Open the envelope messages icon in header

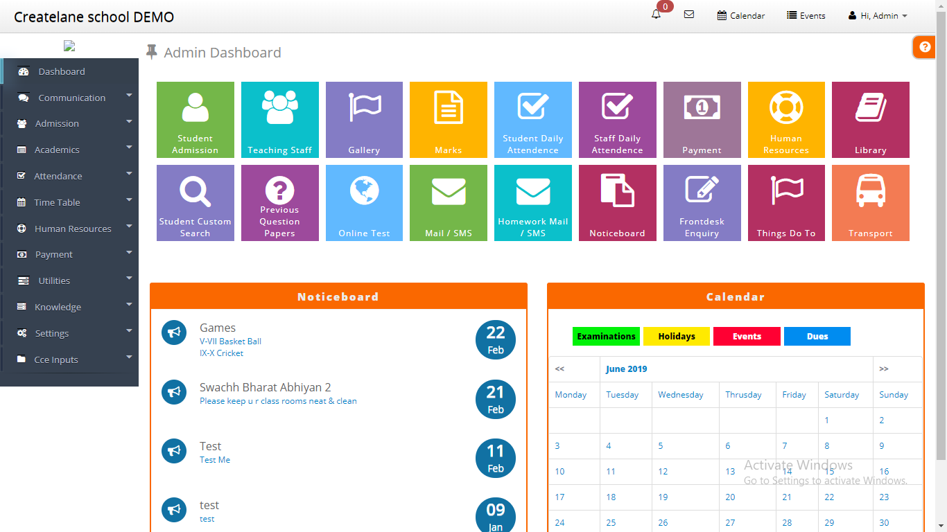pos(688,15)
